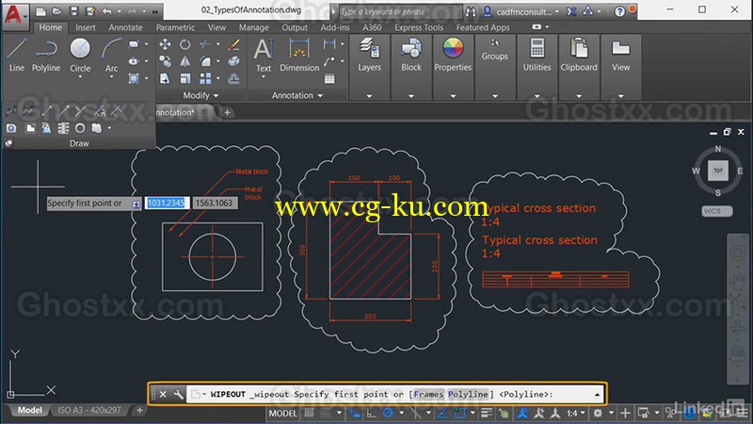
Task: Activate the Scale tool
Action: point(184,78)
